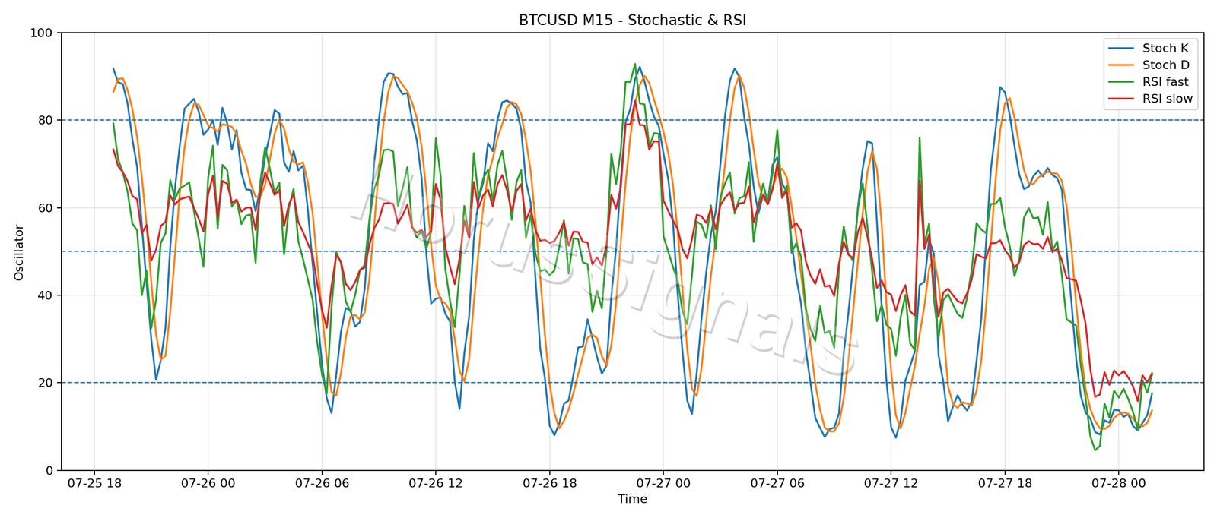The height and width of the screenshot is (521, 1217).
Task: Click the x-axis tick label 07-26 00
Action: 208,483
